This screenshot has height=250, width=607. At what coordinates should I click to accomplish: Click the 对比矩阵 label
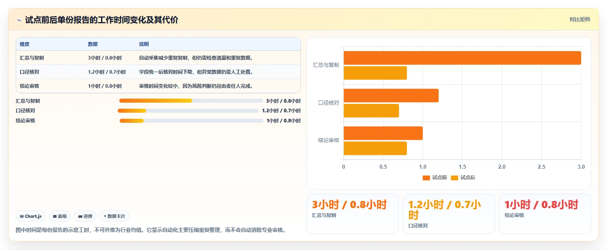coord(580,19)
